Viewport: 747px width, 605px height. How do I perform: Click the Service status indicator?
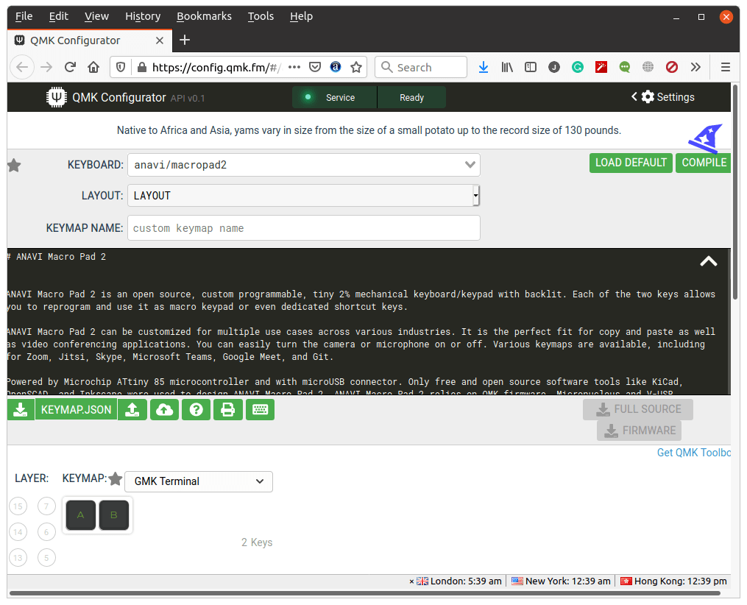tap(334, 97)
